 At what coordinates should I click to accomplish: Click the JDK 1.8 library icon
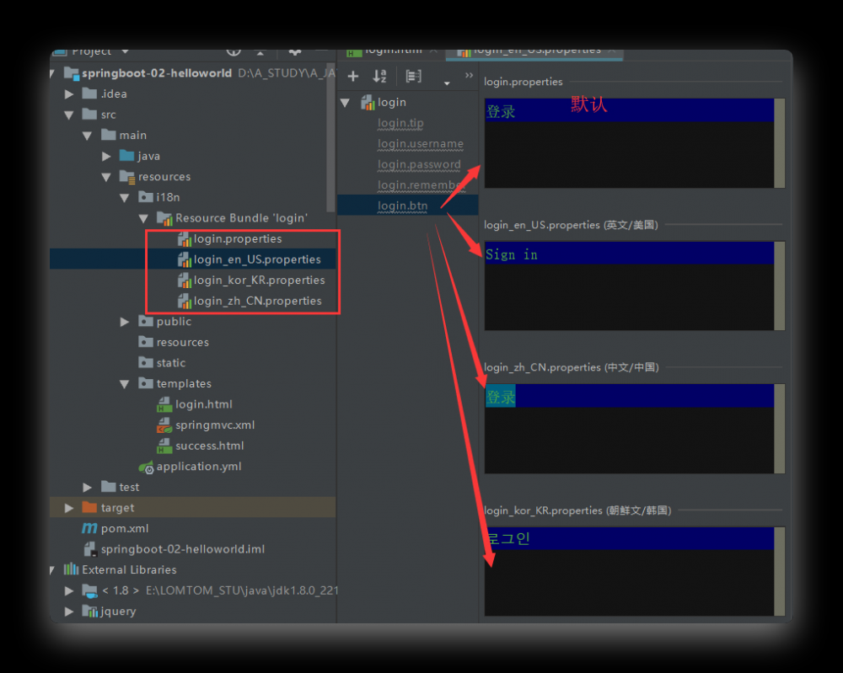[x=90, y=590]
